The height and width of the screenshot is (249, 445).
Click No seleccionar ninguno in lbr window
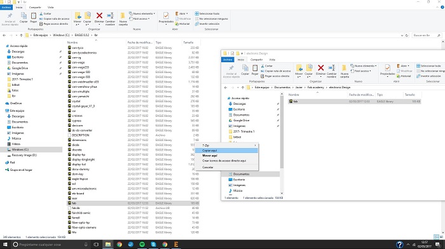point(212,18)
